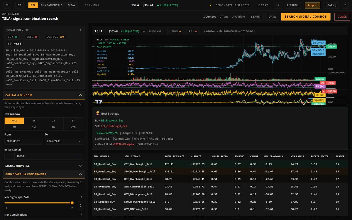
Task: Click the DATA button
Action: (272, 17)
